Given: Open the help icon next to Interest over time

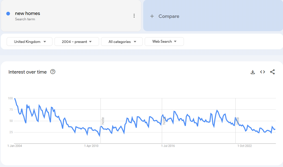Looking at the screenshot, I should tap(53, 72).
